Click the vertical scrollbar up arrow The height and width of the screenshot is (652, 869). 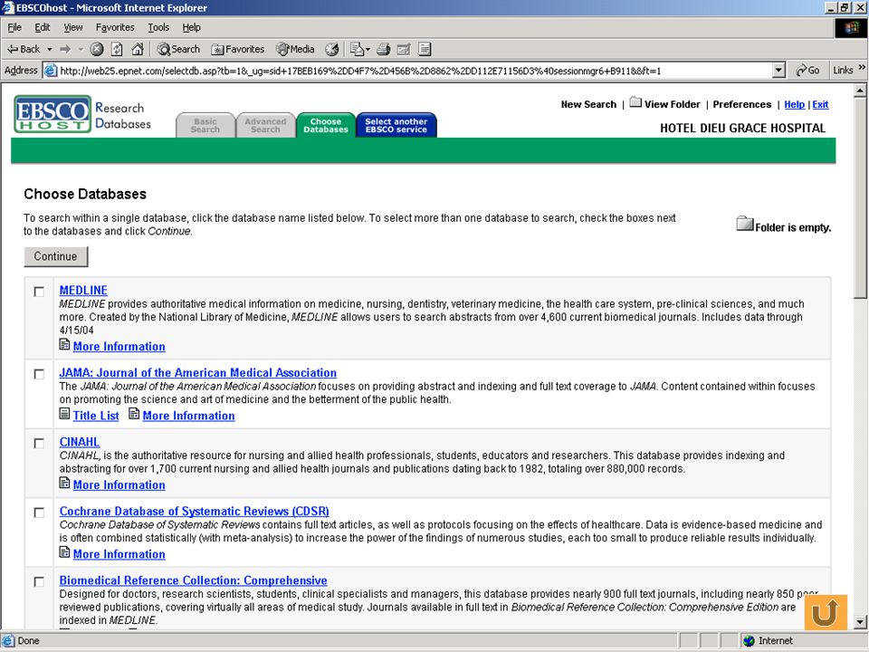pyautogui.click(x=860, y=90)
